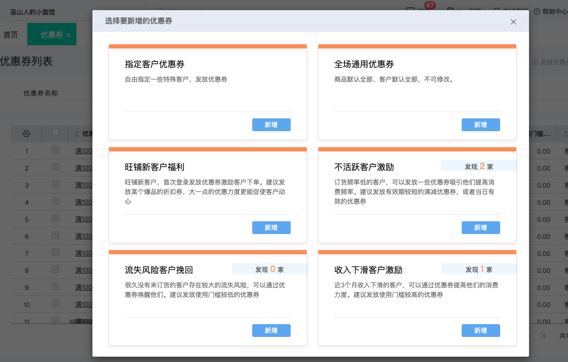Switch to the 首页 tab
Screen dimensions: 568x362
[11, 34]
